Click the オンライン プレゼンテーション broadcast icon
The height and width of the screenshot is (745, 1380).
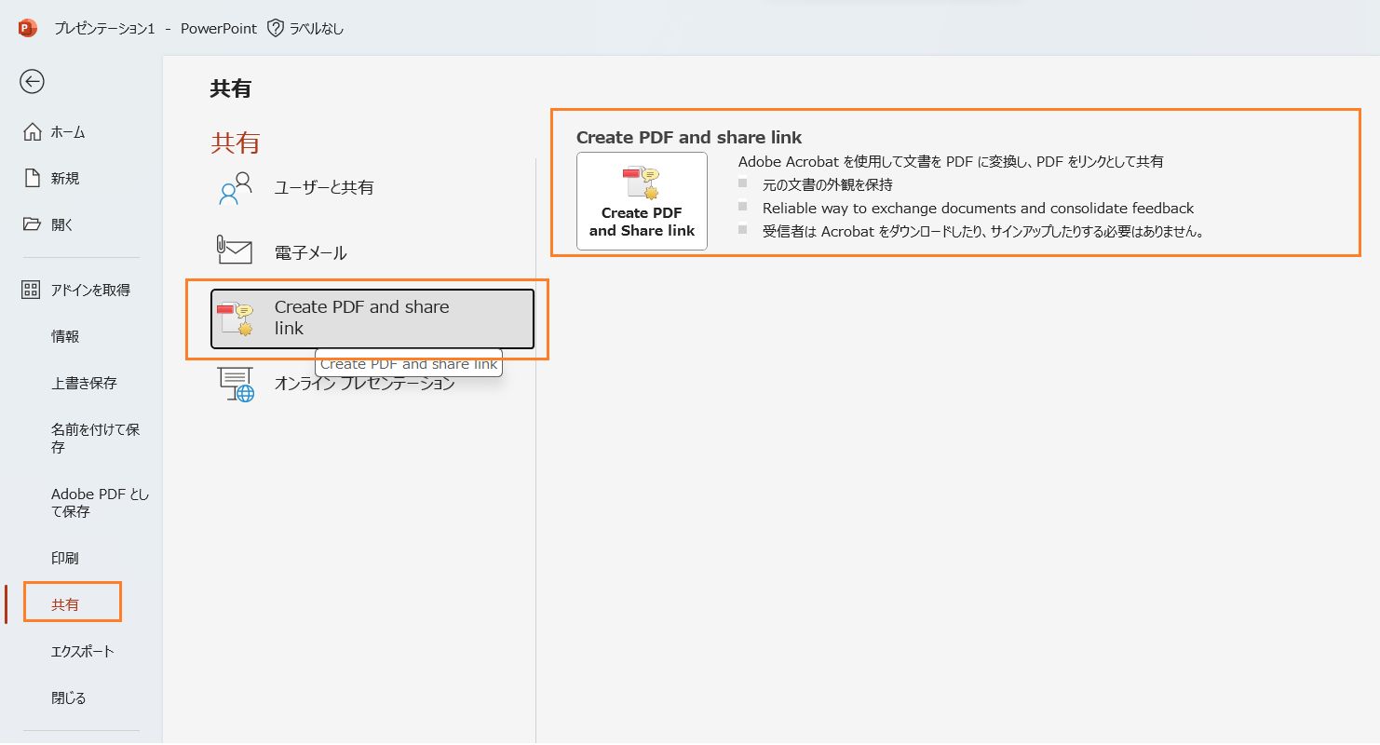(x=235, y=382)
